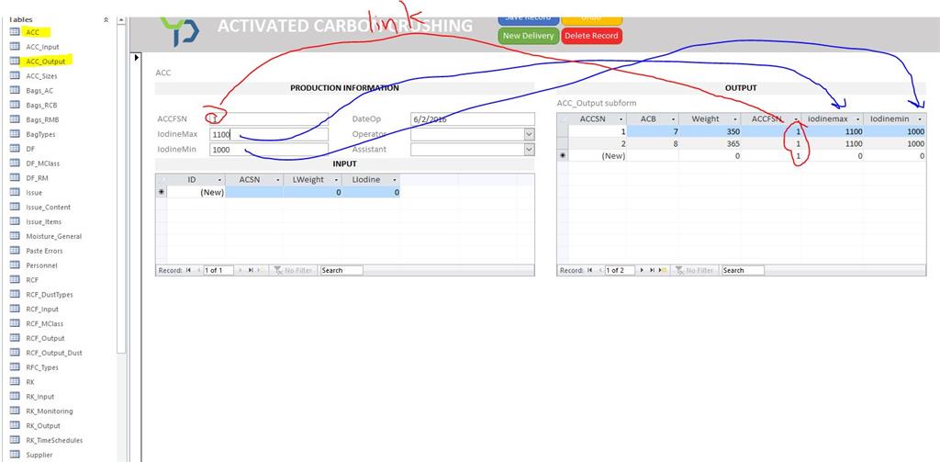This screenshot has height=462, width=940.
Task: Open the ACSN column filter dropdown
Action: tap(279, 180)
